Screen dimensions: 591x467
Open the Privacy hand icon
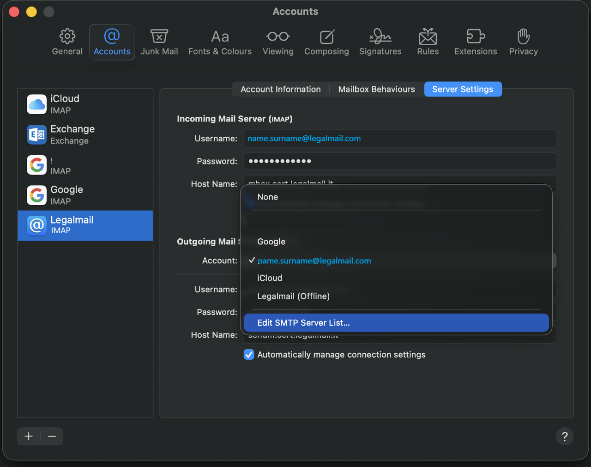(523, 36)
